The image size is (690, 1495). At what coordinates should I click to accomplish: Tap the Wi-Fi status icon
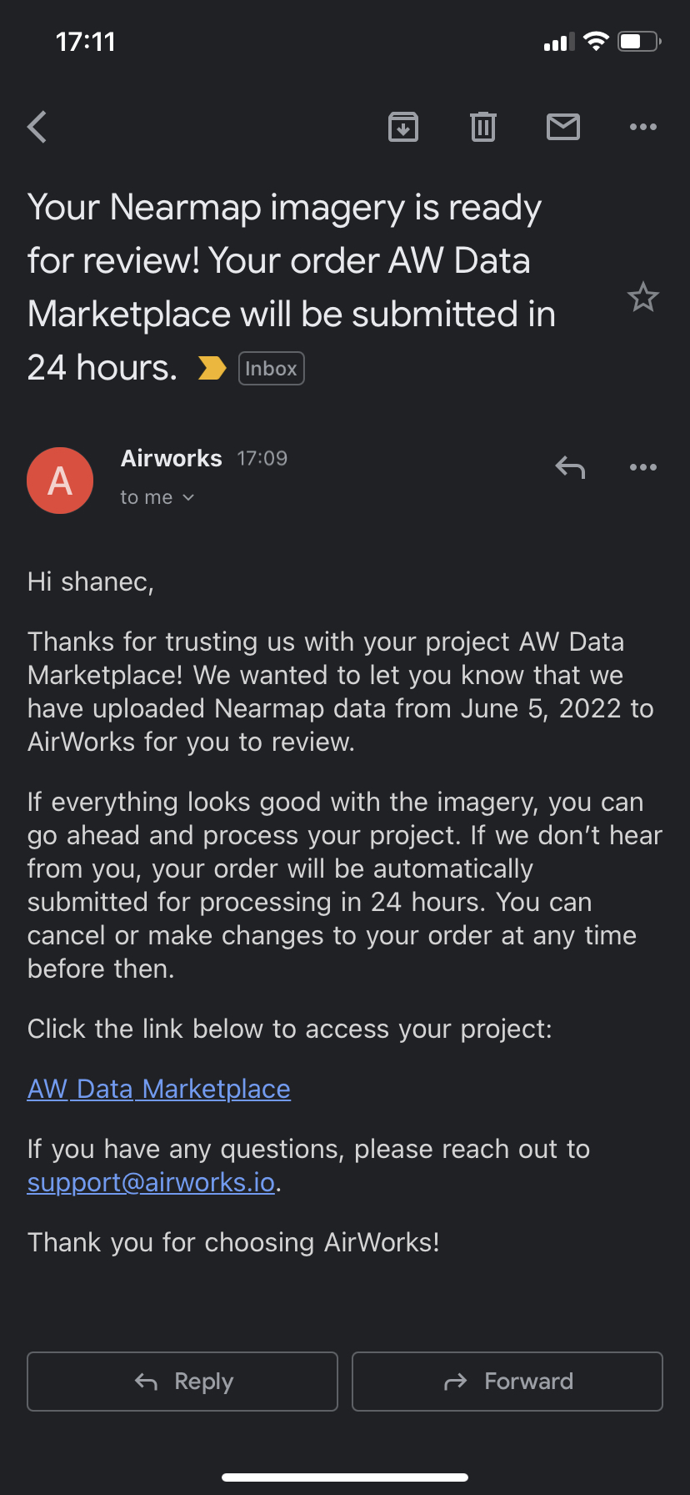(x=596, y=42)
